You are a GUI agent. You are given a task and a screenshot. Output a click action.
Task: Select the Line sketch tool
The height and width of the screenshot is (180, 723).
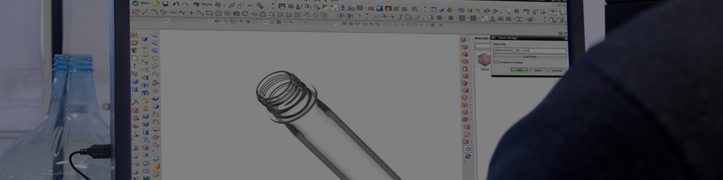tap(145, 12)
